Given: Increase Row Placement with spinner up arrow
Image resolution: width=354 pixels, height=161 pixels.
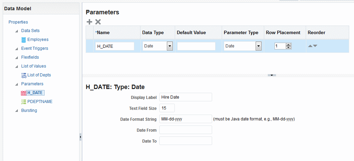Looking at the screenshot, I should coord(289,45).
